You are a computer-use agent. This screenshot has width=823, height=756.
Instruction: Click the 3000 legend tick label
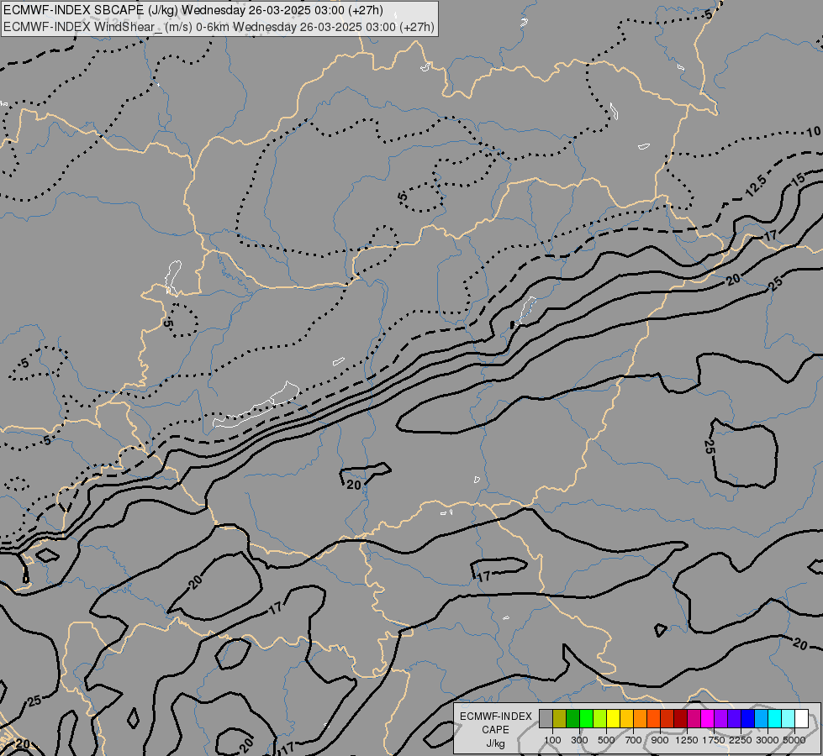(768, 740)
